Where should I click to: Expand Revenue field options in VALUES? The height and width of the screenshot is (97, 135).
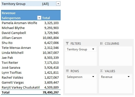(129, 77)
